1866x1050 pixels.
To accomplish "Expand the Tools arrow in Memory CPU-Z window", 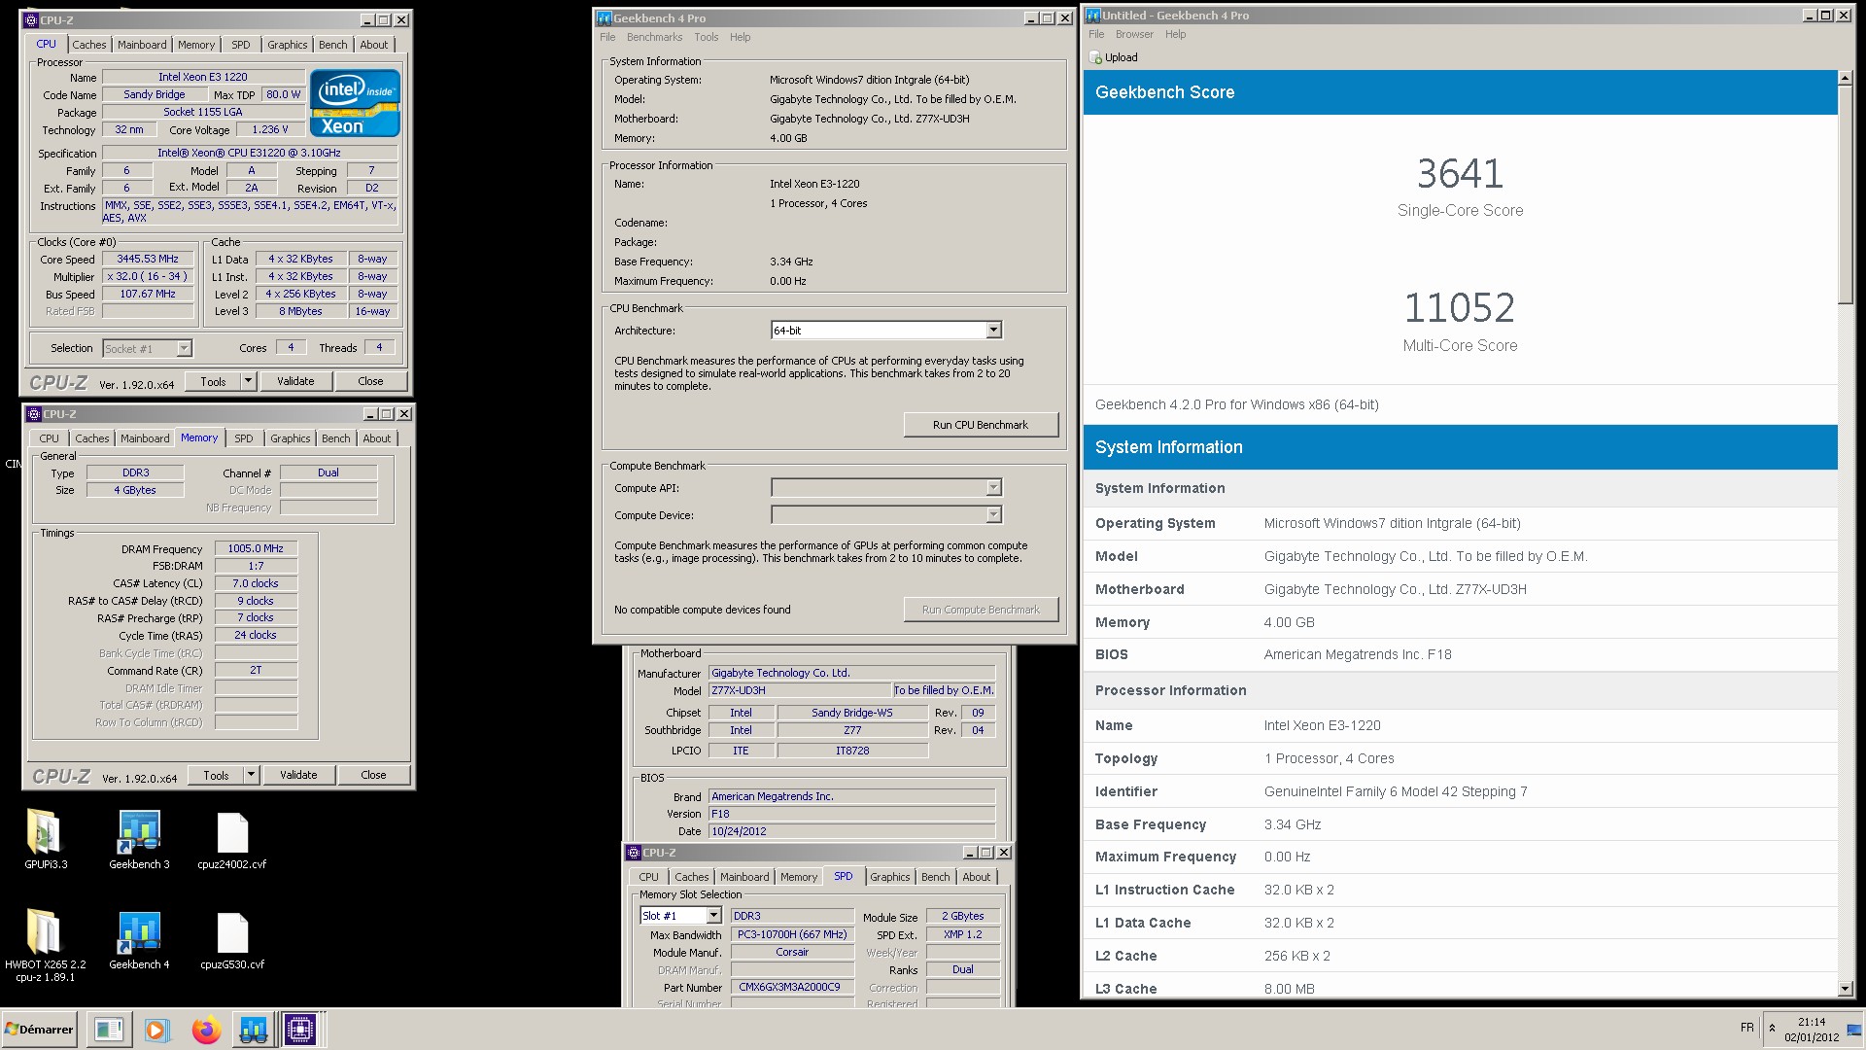I will tap(251, 775).
